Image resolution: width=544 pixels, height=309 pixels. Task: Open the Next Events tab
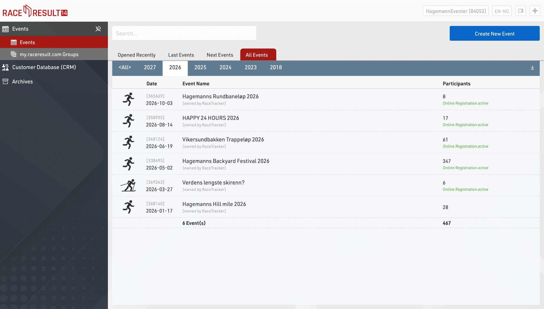[220, 55]
